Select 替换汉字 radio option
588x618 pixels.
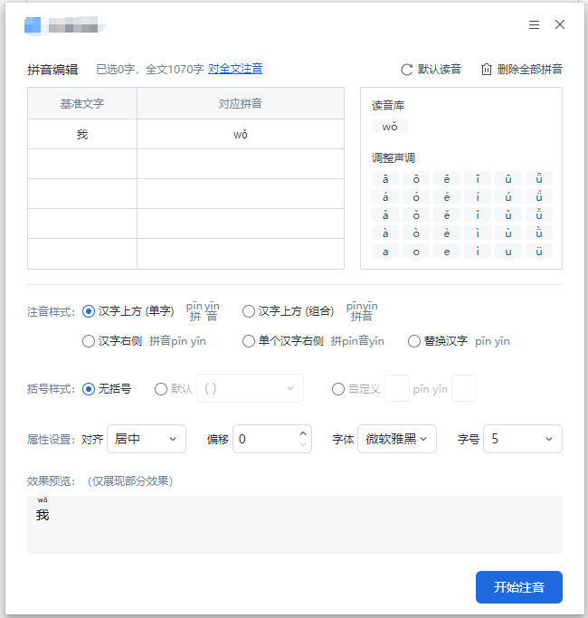pos(413,341)
